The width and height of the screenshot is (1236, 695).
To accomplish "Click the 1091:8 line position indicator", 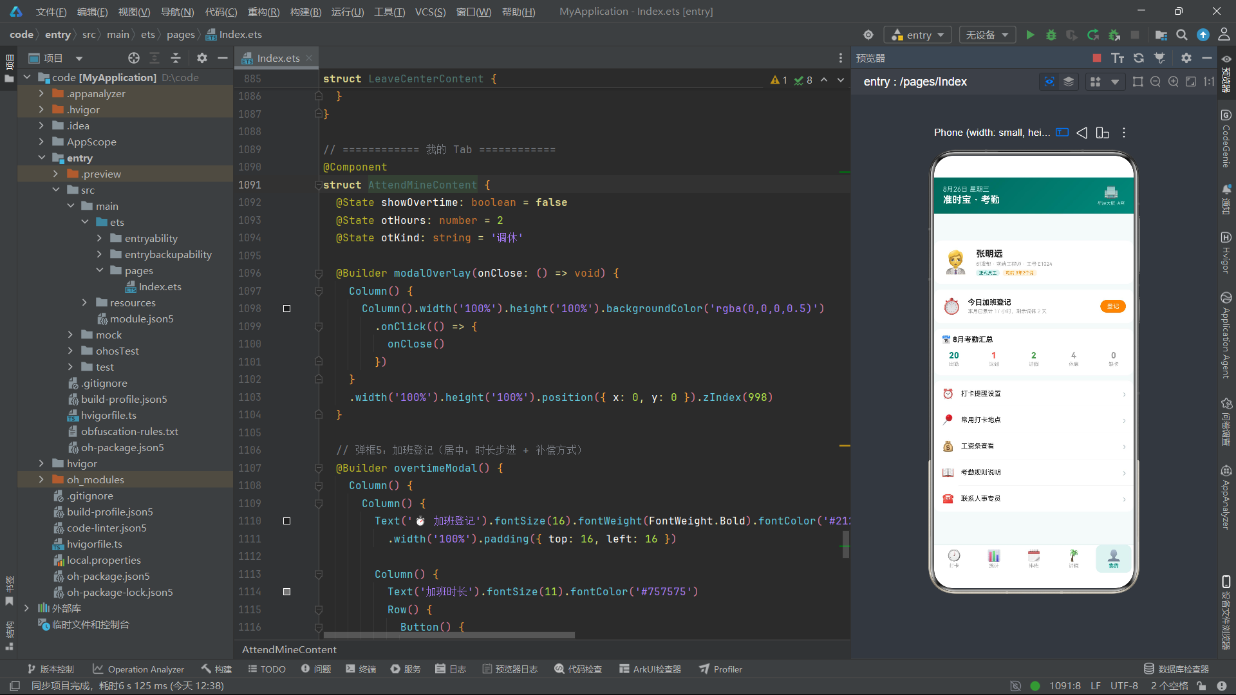I will coord(1065,686).
